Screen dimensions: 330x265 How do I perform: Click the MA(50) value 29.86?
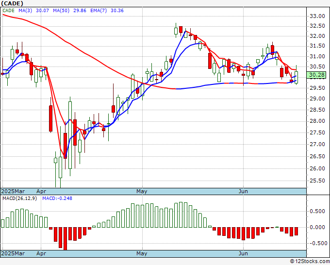(x=80, y=11)
